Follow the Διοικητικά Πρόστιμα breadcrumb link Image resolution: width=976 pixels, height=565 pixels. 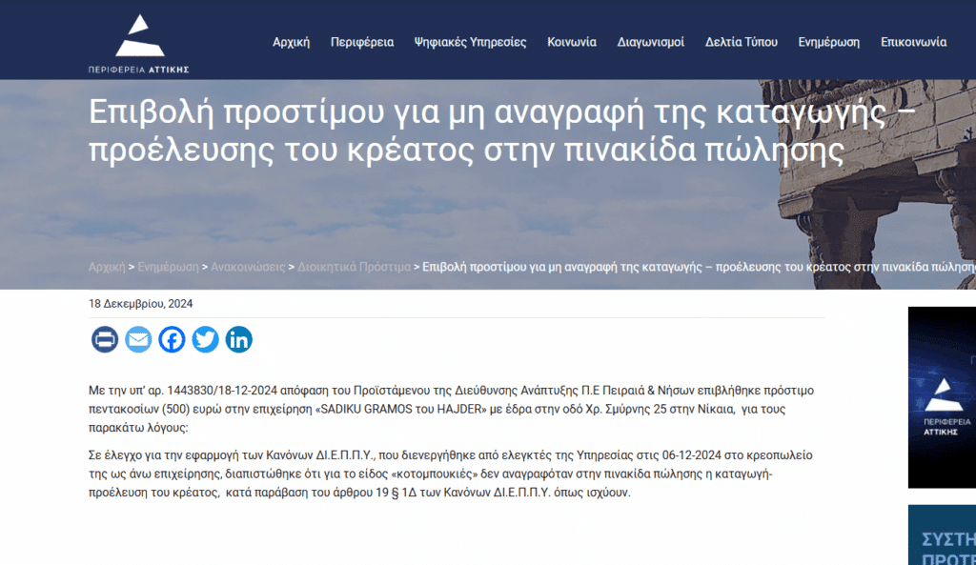point(354,267)
